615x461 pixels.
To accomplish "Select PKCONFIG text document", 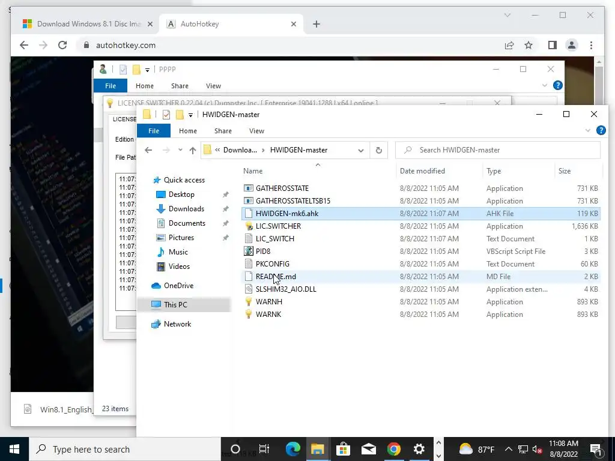I will [421, 264].
